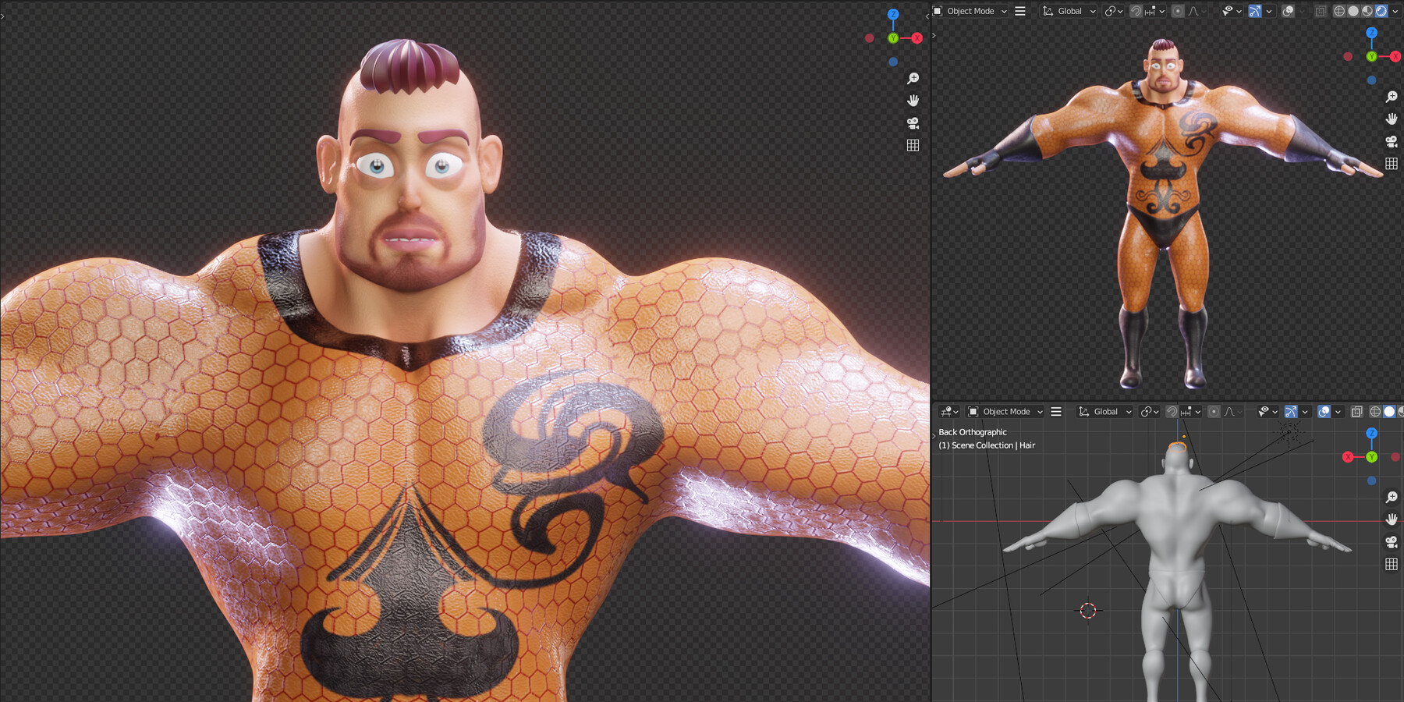Click pan hand in Back Orthographic viewport

(x=1392, y=519)
